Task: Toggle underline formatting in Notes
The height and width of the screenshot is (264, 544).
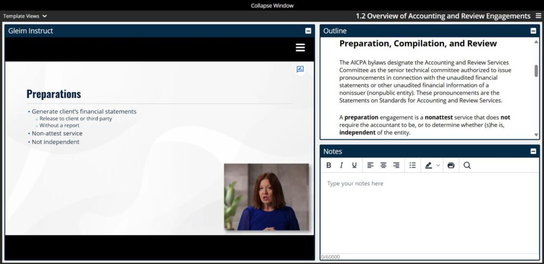Action: coord(354,165)
